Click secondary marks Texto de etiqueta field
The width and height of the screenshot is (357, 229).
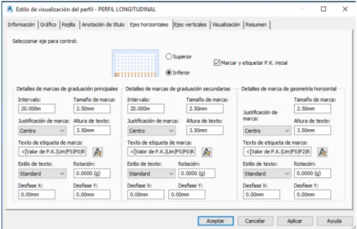point(162,151)
